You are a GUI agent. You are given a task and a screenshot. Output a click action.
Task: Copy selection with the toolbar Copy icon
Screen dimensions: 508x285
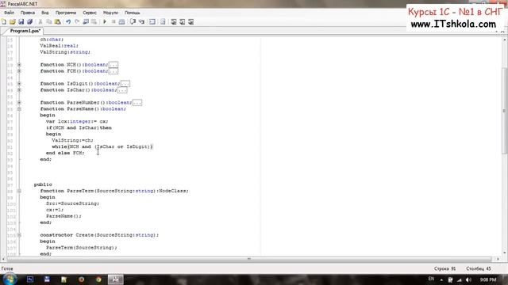click(49, 22)
